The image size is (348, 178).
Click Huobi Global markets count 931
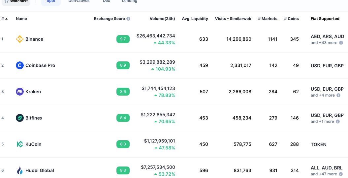coord(273,170)
